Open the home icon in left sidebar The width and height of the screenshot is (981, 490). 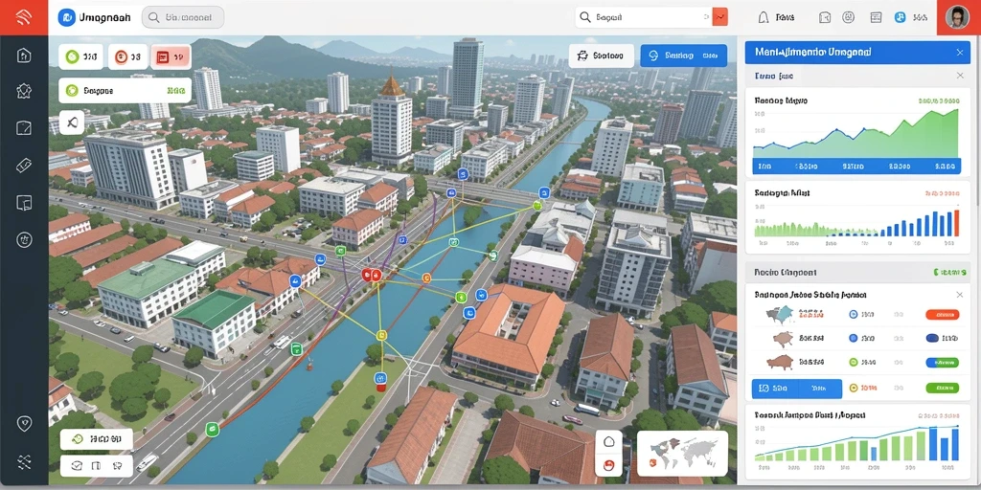(24, 55)
